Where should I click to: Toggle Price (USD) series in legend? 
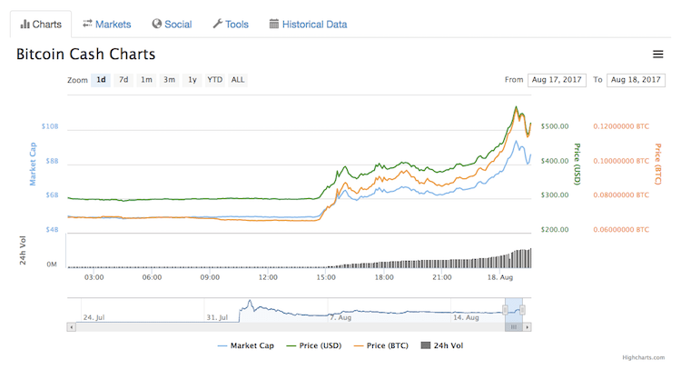(313, 345)
